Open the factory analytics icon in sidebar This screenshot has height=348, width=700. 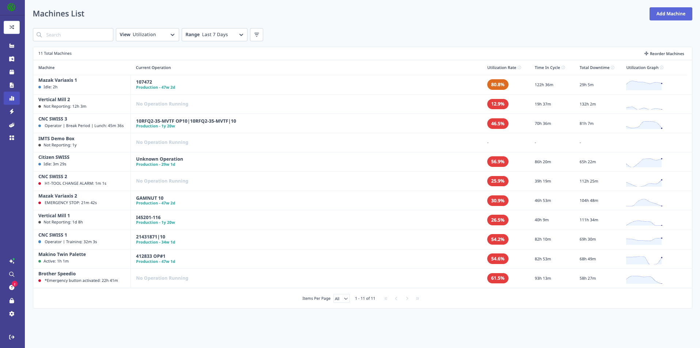click(x=12, y=46)
